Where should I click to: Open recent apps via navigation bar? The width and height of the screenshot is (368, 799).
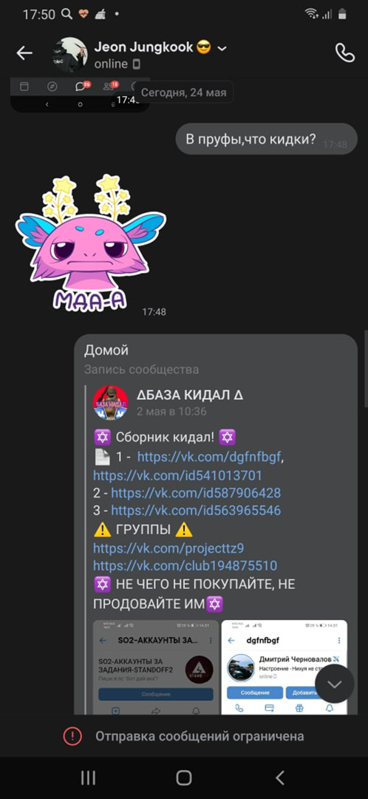pos(88,778)
